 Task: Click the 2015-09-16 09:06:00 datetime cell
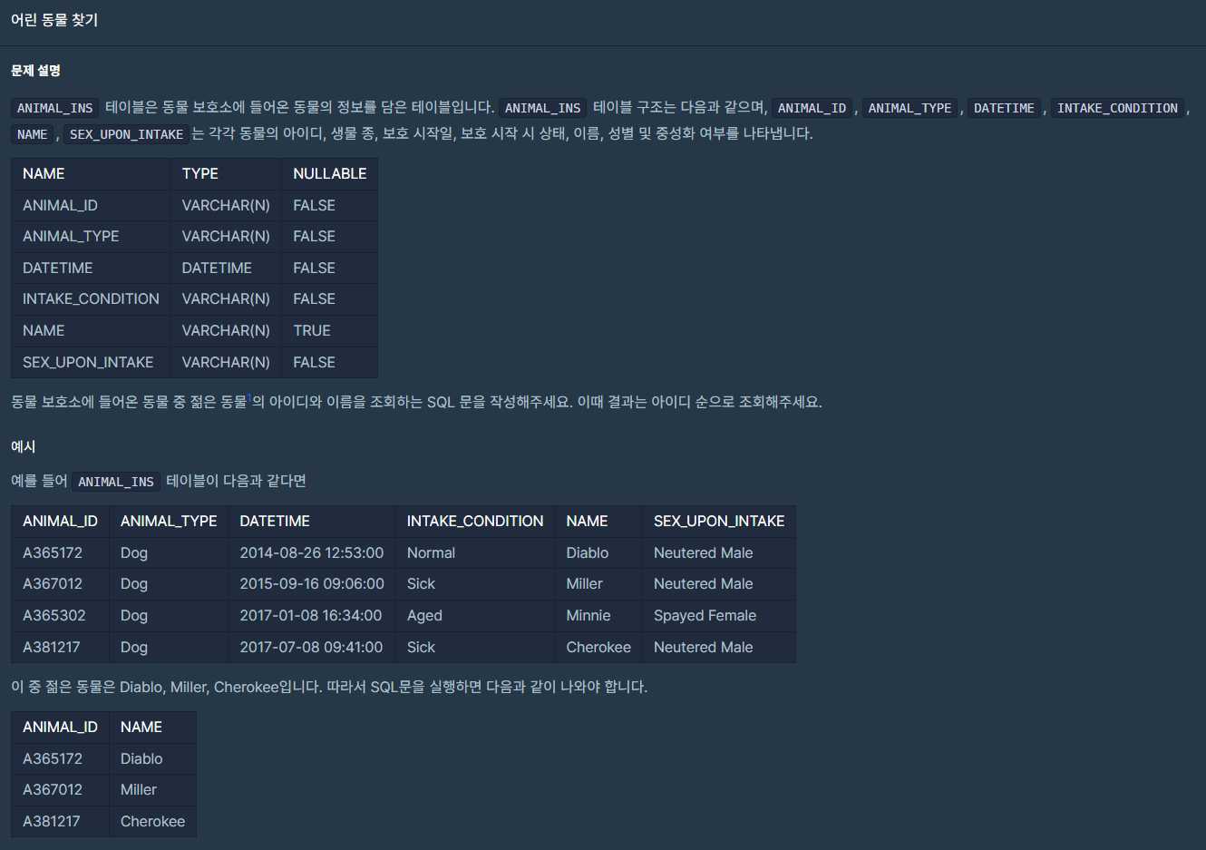click(x=312, y=583)
